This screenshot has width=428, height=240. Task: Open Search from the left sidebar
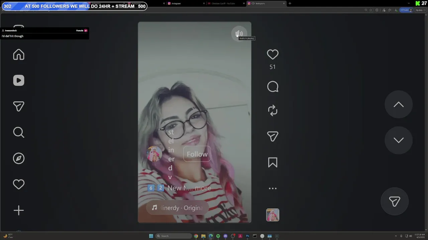[x=19, y=132]
